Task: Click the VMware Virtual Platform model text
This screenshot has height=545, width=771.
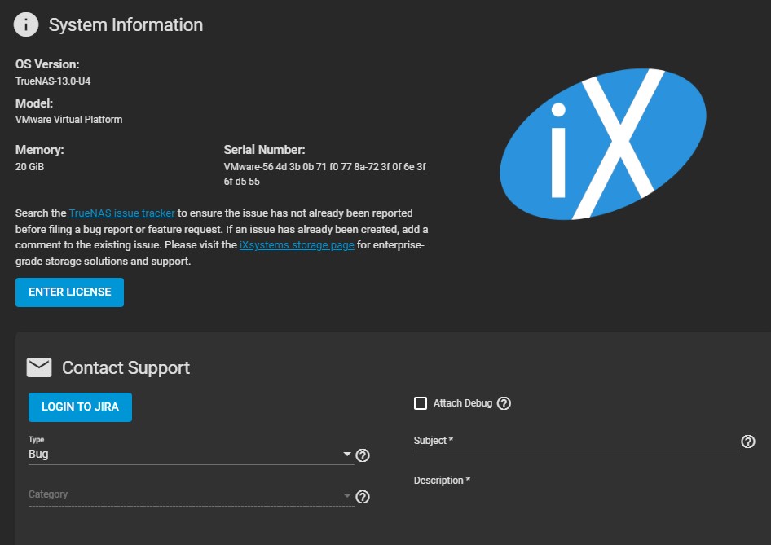Action: coord(68,120)
